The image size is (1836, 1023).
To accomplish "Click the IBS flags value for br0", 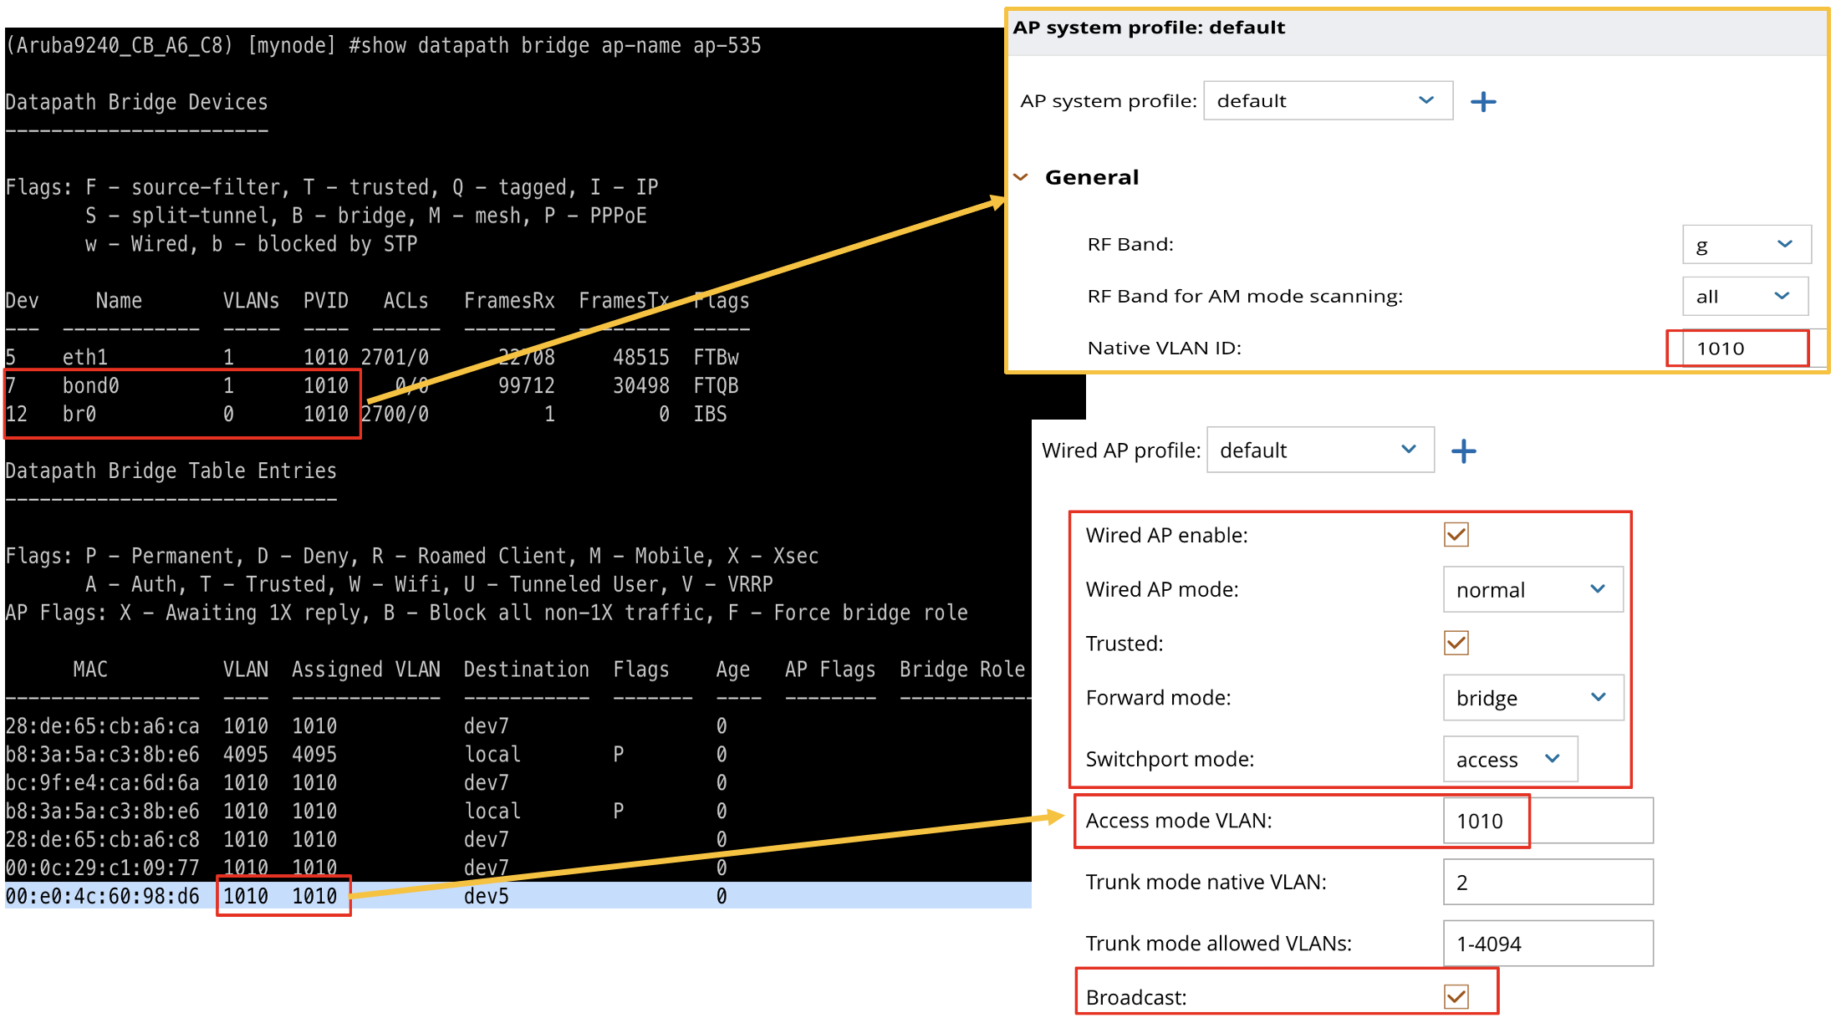I will click(711, 415).
